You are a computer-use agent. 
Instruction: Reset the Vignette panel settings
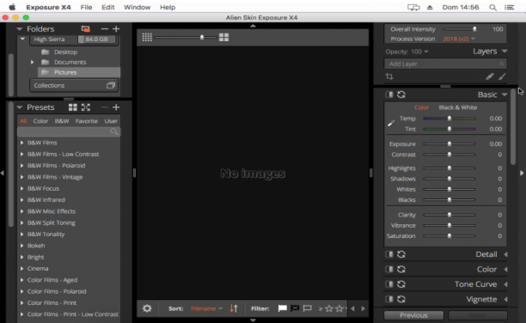point(401,299)
